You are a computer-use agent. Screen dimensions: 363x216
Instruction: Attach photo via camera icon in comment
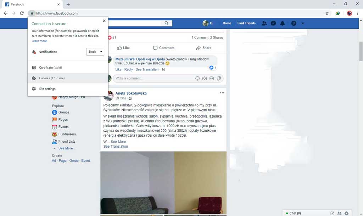point(205,78)
